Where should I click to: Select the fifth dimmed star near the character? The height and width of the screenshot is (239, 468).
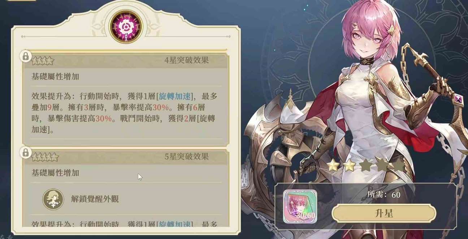pos(398,165)
